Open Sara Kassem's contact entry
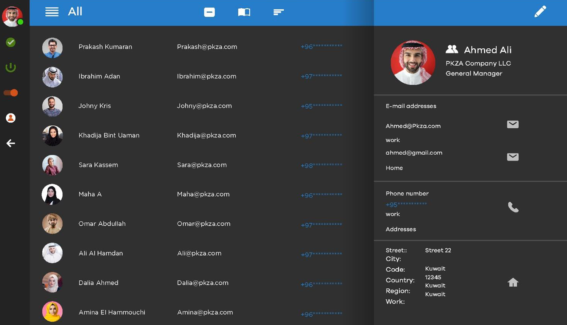 point(98,165)
